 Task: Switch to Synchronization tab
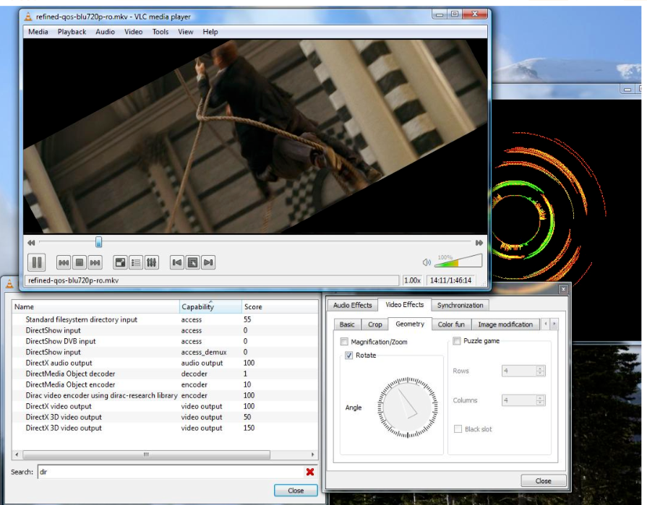click(460, 306)
